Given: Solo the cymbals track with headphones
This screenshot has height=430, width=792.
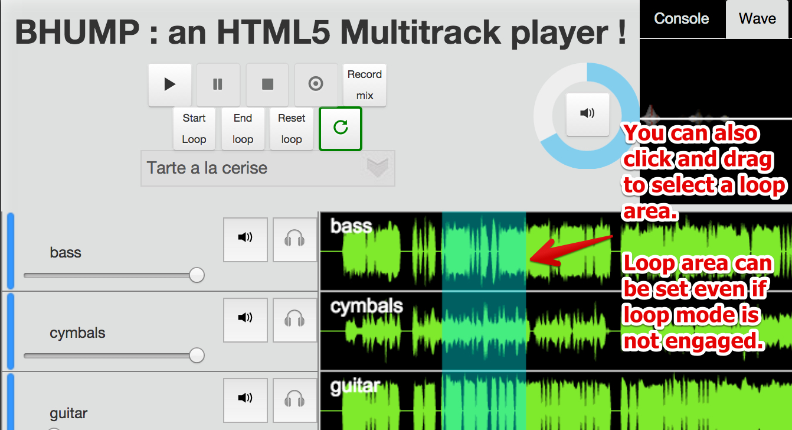Looking at the screenshot, I should pos(294,320).
